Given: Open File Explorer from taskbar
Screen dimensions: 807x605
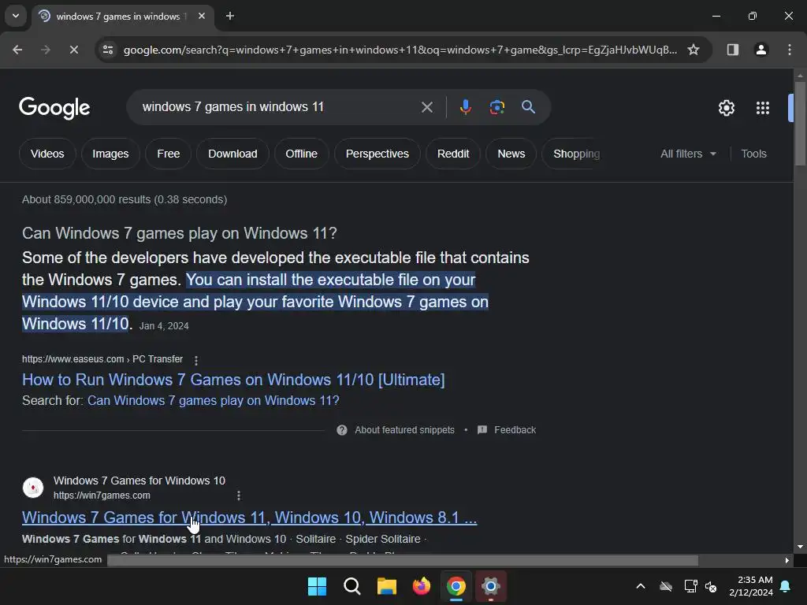Looking at the screenshot, I should click(x=386, y=586).
